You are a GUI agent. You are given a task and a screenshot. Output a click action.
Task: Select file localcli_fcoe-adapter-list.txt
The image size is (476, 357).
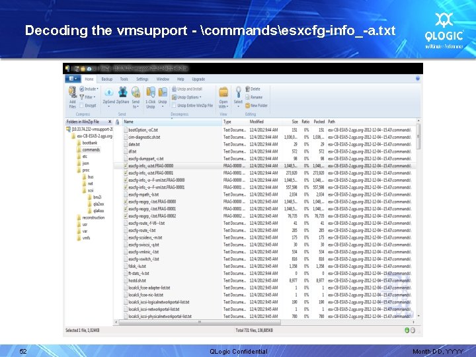pyautogui.click(x=263, y=288)
